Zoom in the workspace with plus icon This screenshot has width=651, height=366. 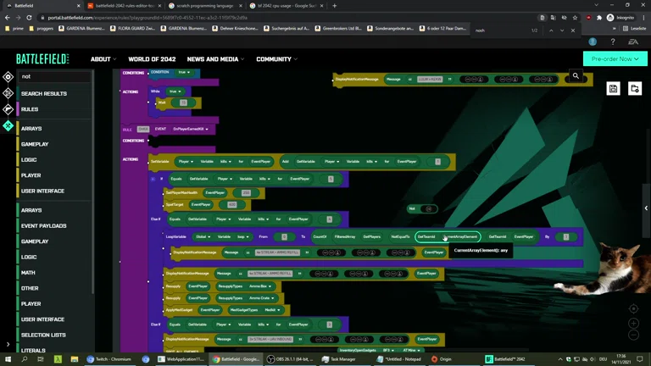[633, 323]
